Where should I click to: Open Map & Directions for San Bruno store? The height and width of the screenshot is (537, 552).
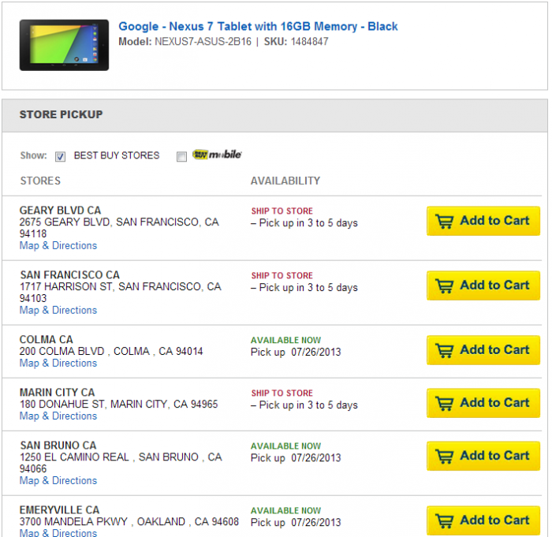(58, 481)
